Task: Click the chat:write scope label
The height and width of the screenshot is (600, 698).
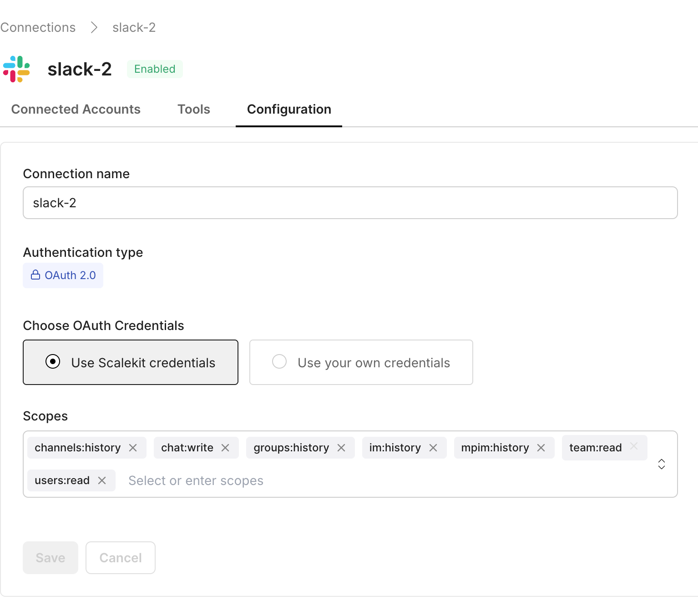Action: pos(187,448)
